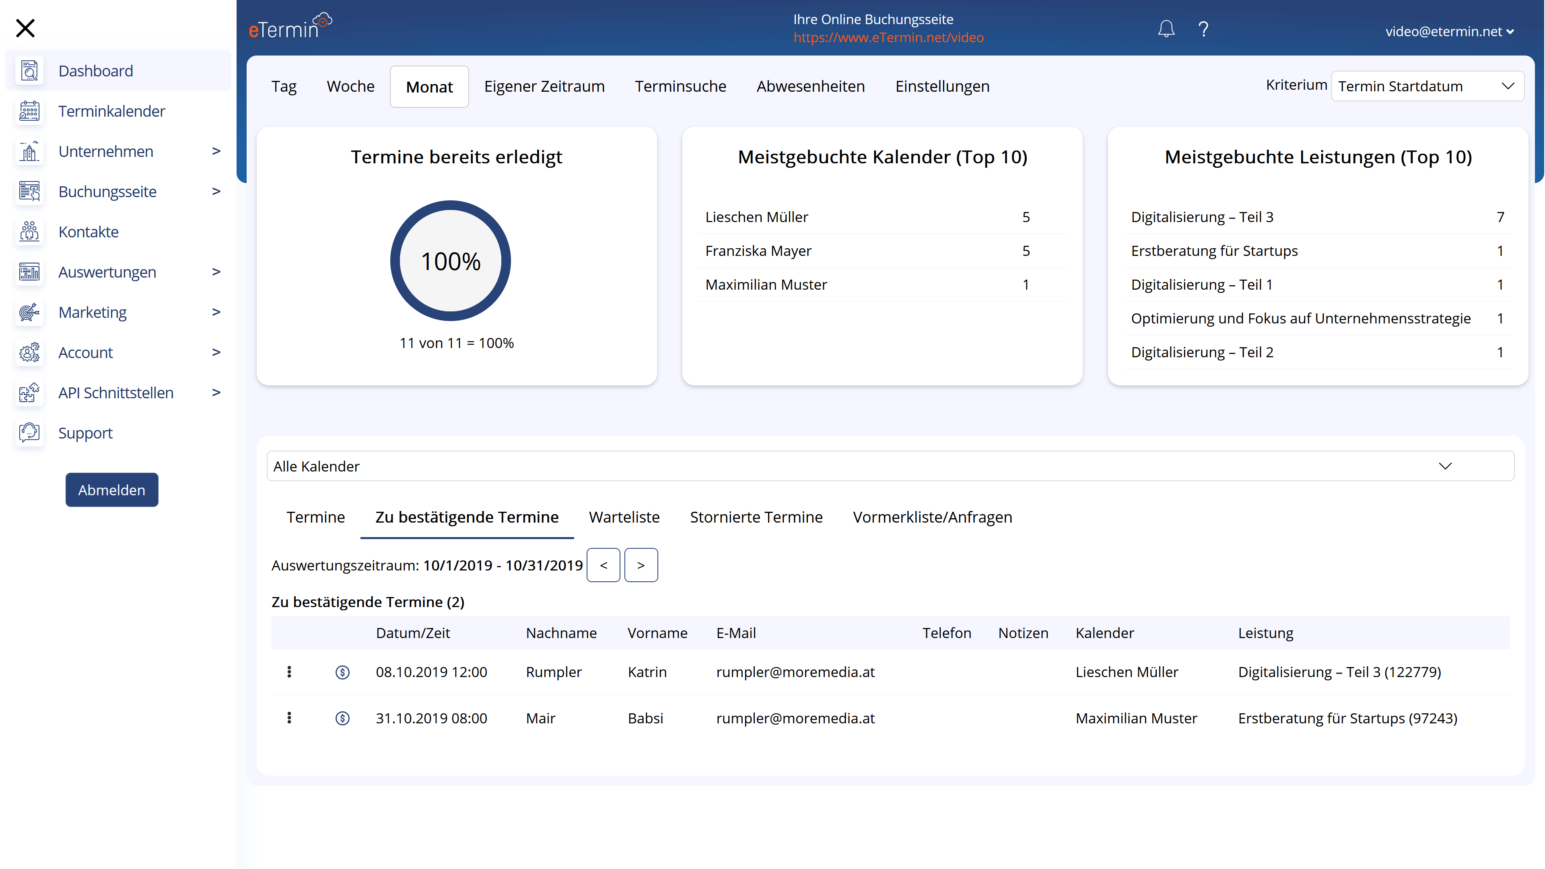This screenshot has height=869, width=1545.
Task: Click the Abmelden button
Action: point(111,490)
